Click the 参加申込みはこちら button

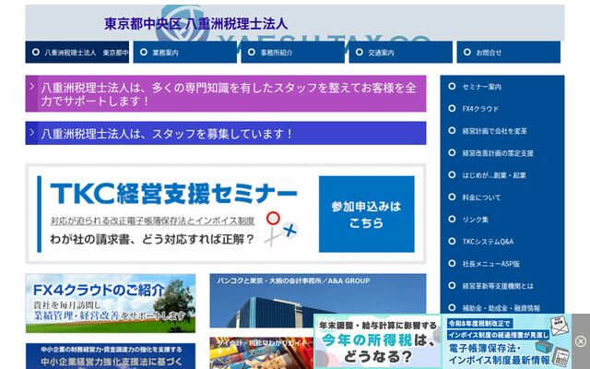pyautogui.click(x=367, y=214)
